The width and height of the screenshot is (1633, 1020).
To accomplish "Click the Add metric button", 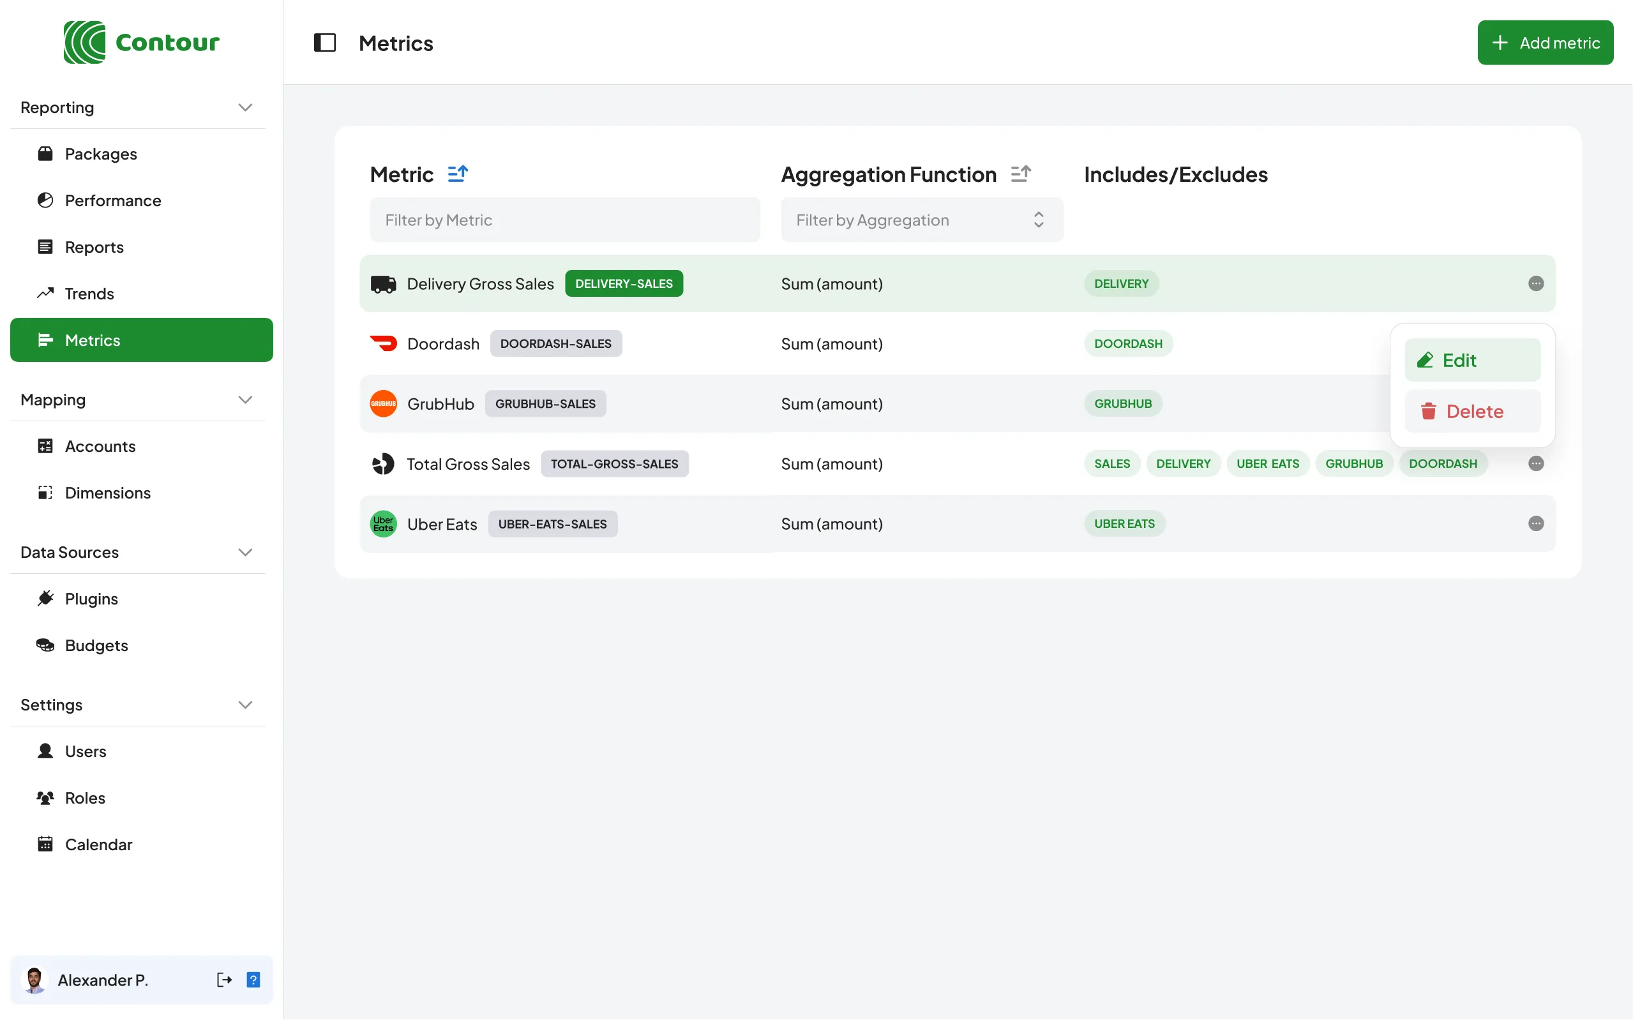I will [1545, 43].
